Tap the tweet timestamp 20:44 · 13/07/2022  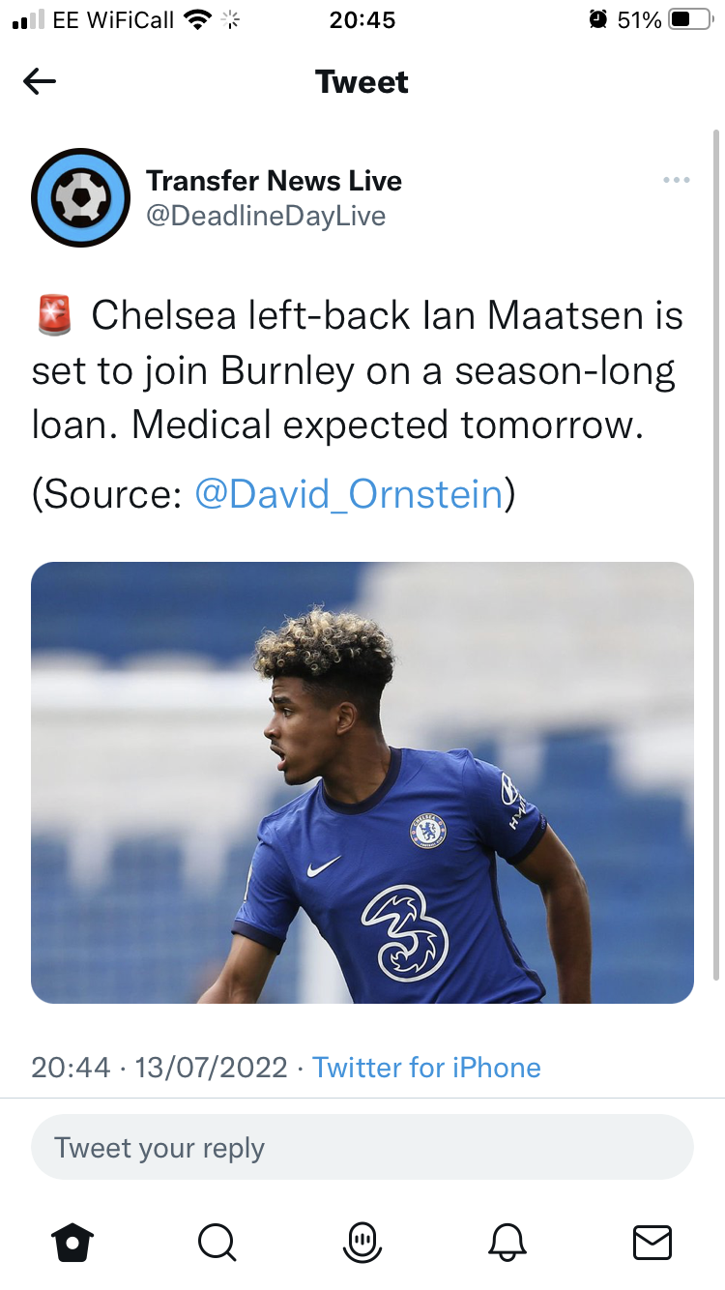[159, 1068]
